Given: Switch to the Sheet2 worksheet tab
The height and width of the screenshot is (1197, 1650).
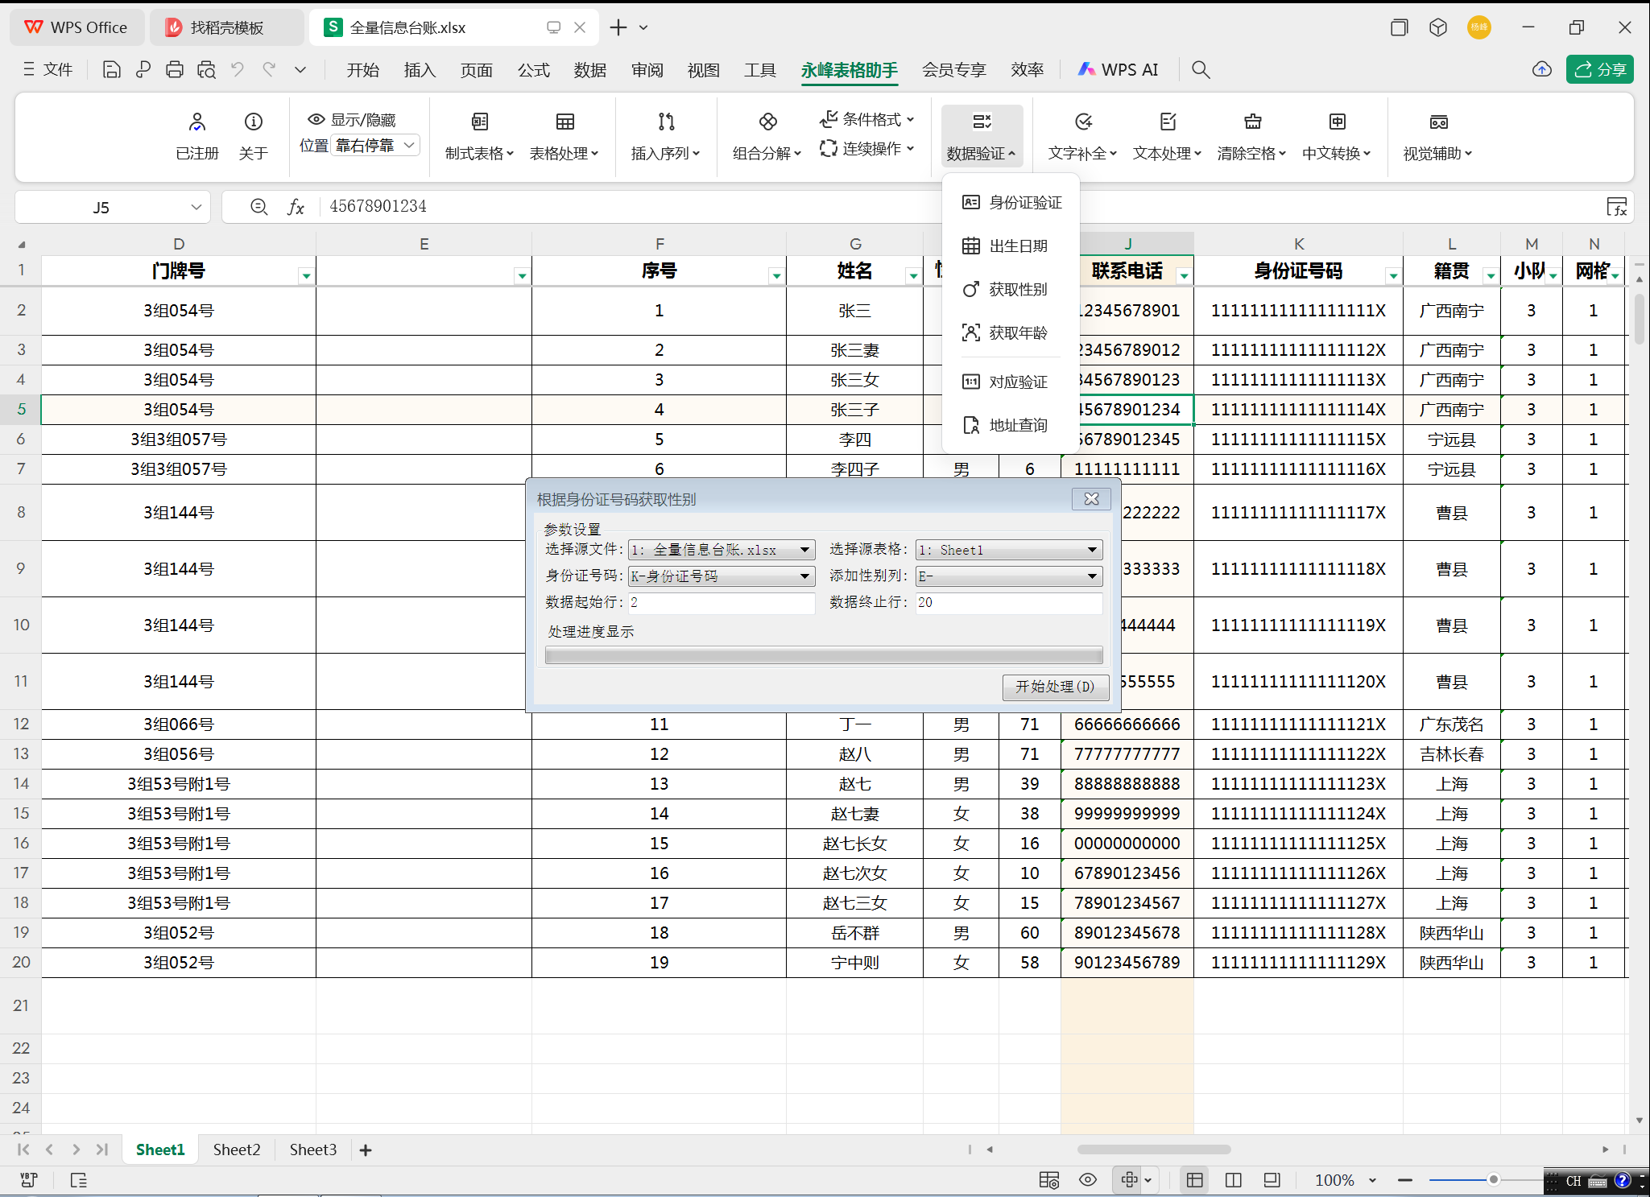Looking at the screenshot, I should (x=236, y=1150).
